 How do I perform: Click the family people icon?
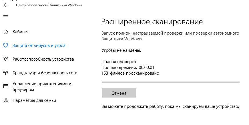click(x=5, y=100)
